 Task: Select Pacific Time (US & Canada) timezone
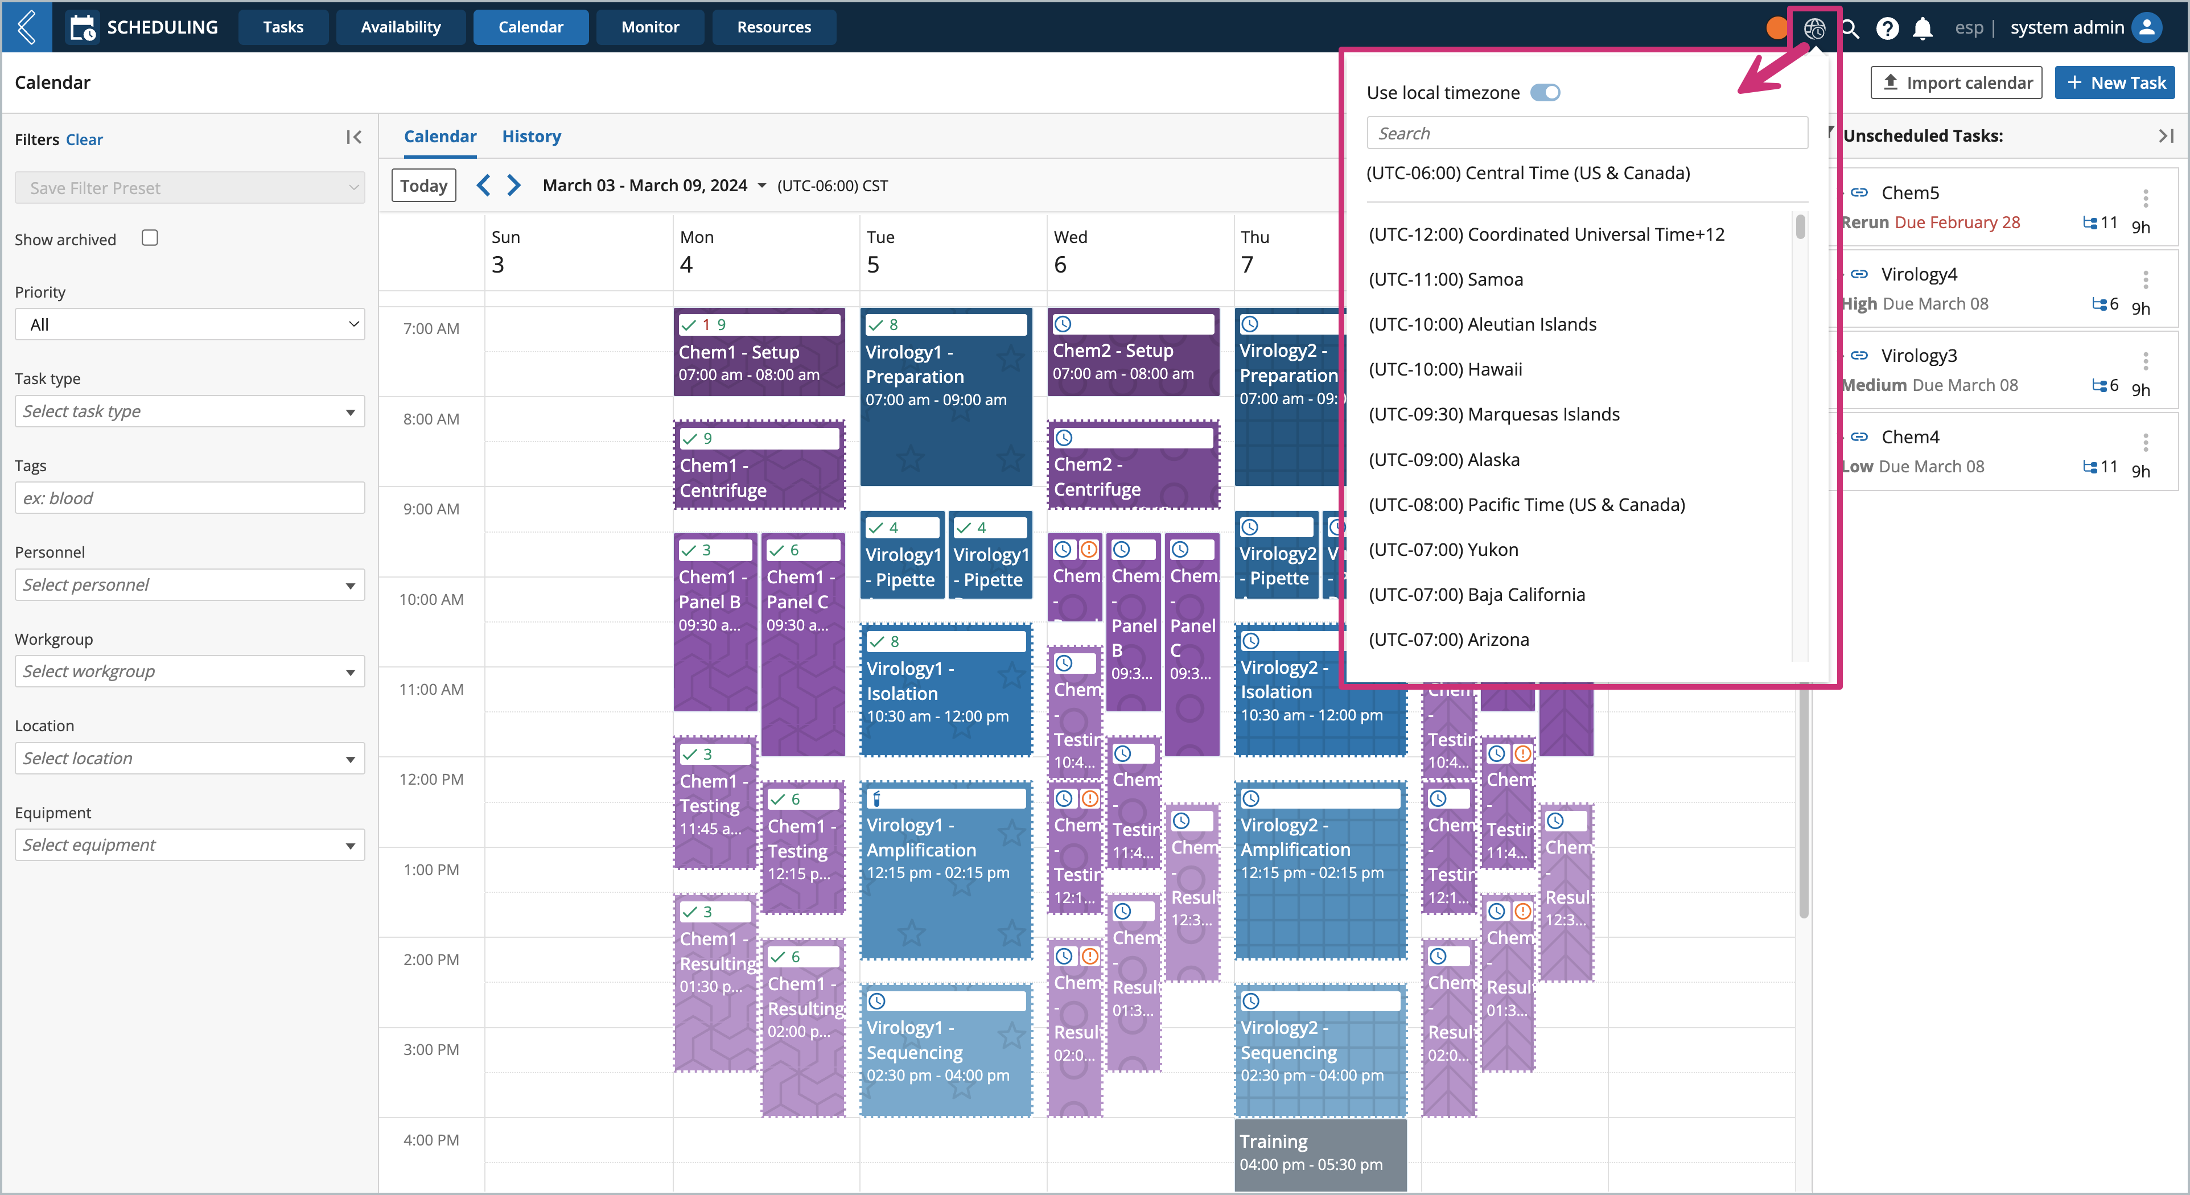(1527, 505)
